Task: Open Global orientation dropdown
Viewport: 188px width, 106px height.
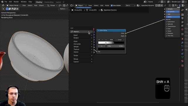Action: coord(52,6)
